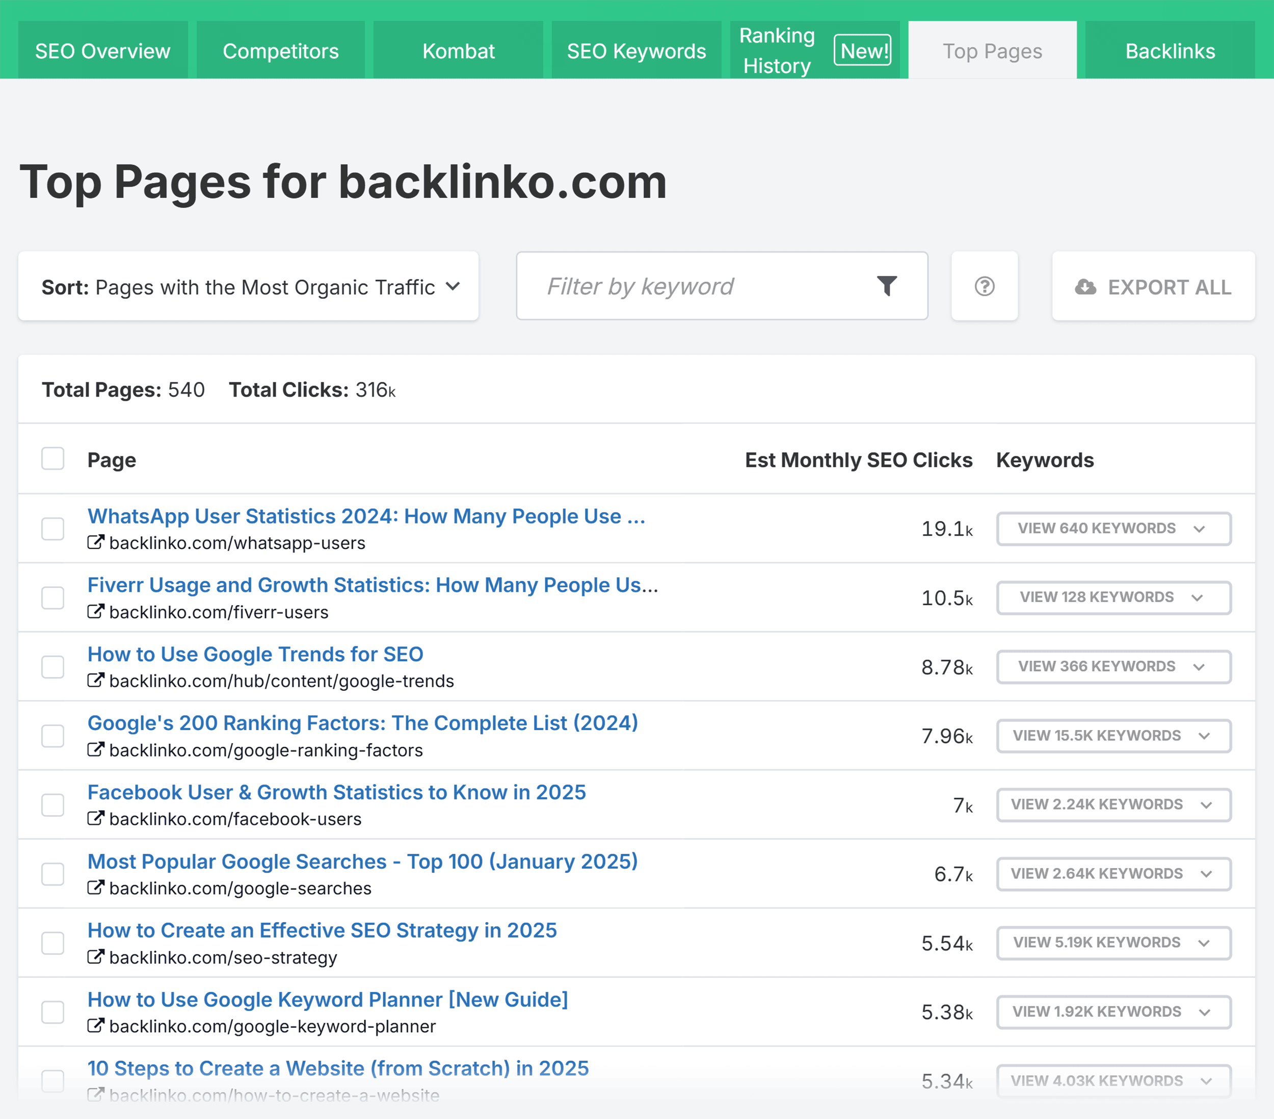Check the Google's 200 Ranking Factors row checkbox
This screenshot has height=1119, width=1274.
pos(53,736)
